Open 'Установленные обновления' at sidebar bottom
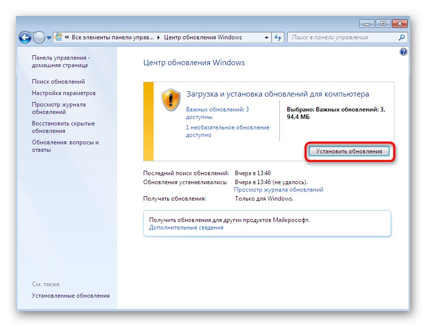The height and width of the screenshot is (327, 426). (x=71, y=296)
